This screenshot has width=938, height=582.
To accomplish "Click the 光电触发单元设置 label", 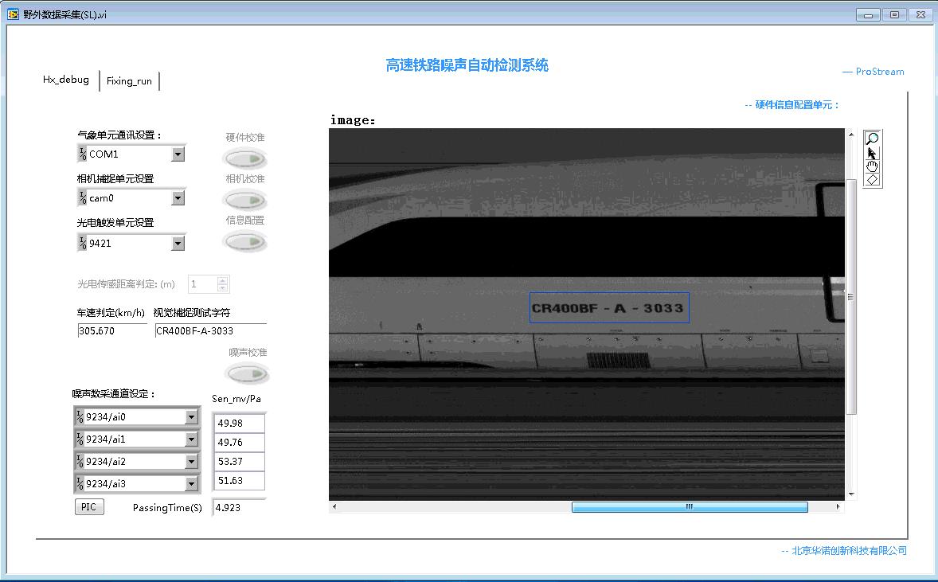I will point(115,222).
